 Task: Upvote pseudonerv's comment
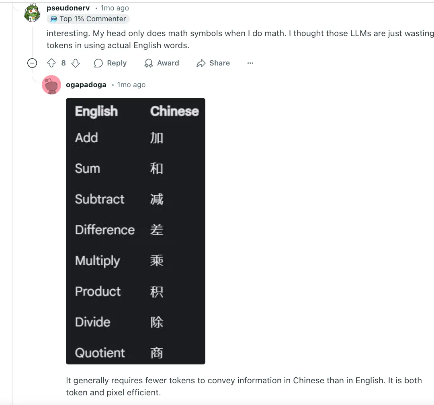pyautogui.click(x=51, y=63)
